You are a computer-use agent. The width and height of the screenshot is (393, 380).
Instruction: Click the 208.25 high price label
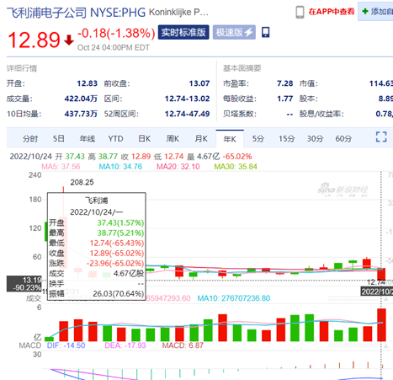click(x=82, y=182)
